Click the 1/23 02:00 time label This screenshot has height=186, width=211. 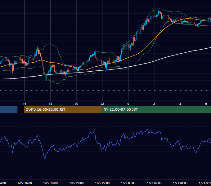(154, 183)
